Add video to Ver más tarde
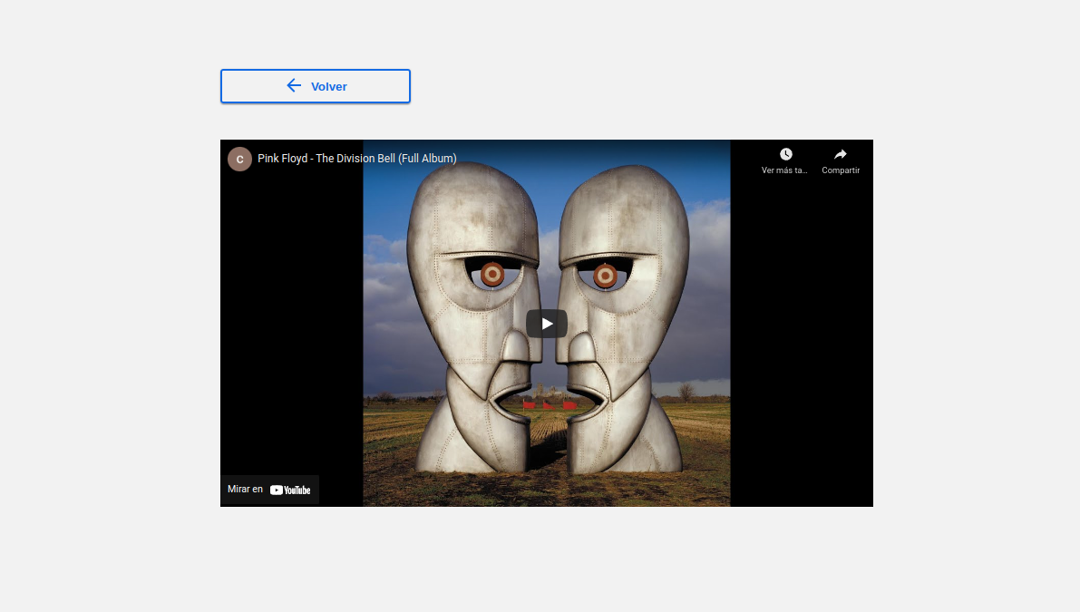The image size is (1080, 612). (x=785, y=160)
